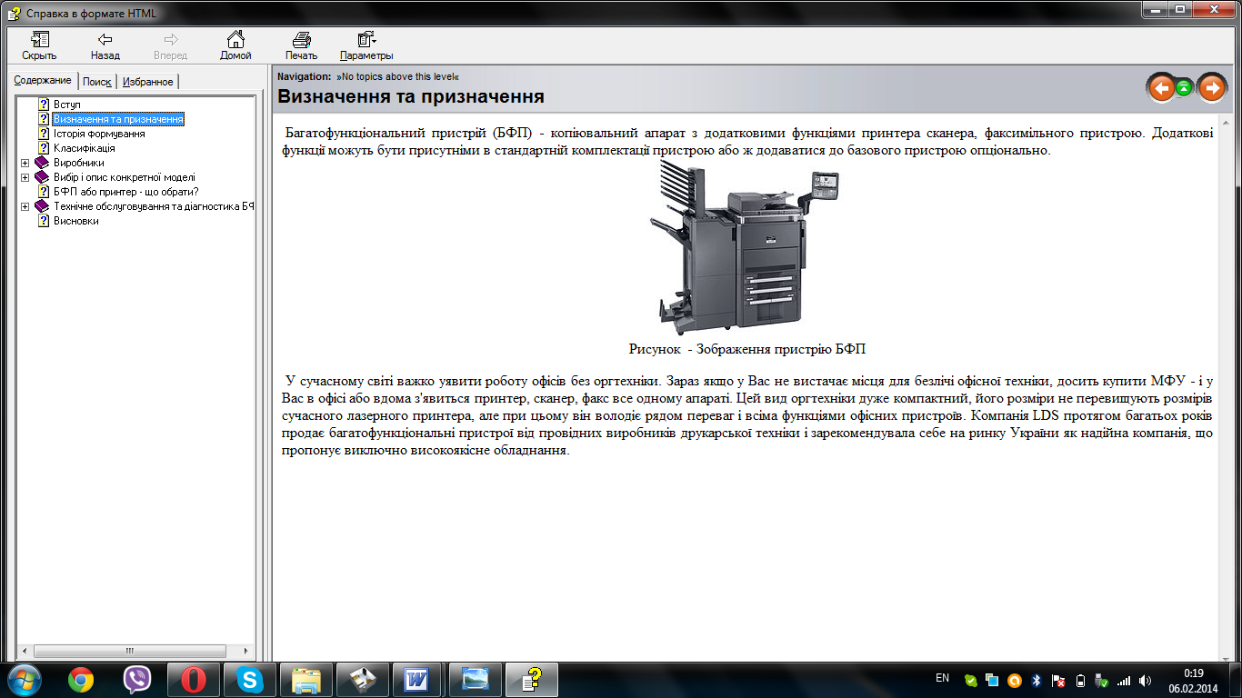
Task: Open the Історія формування topic
Action: [x=99, y=134]
